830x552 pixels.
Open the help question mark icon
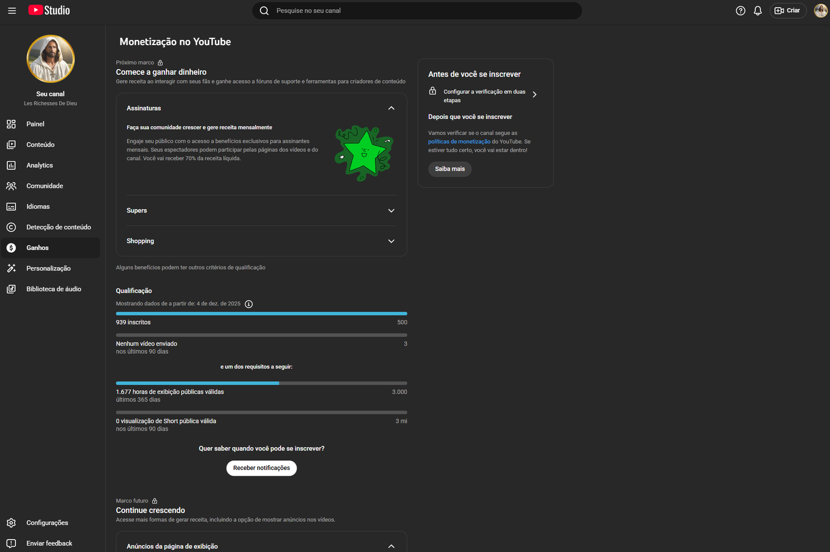tap(740, 10)
